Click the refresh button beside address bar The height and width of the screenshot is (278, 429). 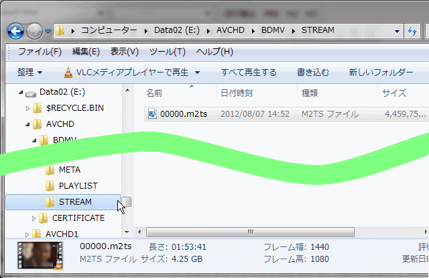click(413, 30)
